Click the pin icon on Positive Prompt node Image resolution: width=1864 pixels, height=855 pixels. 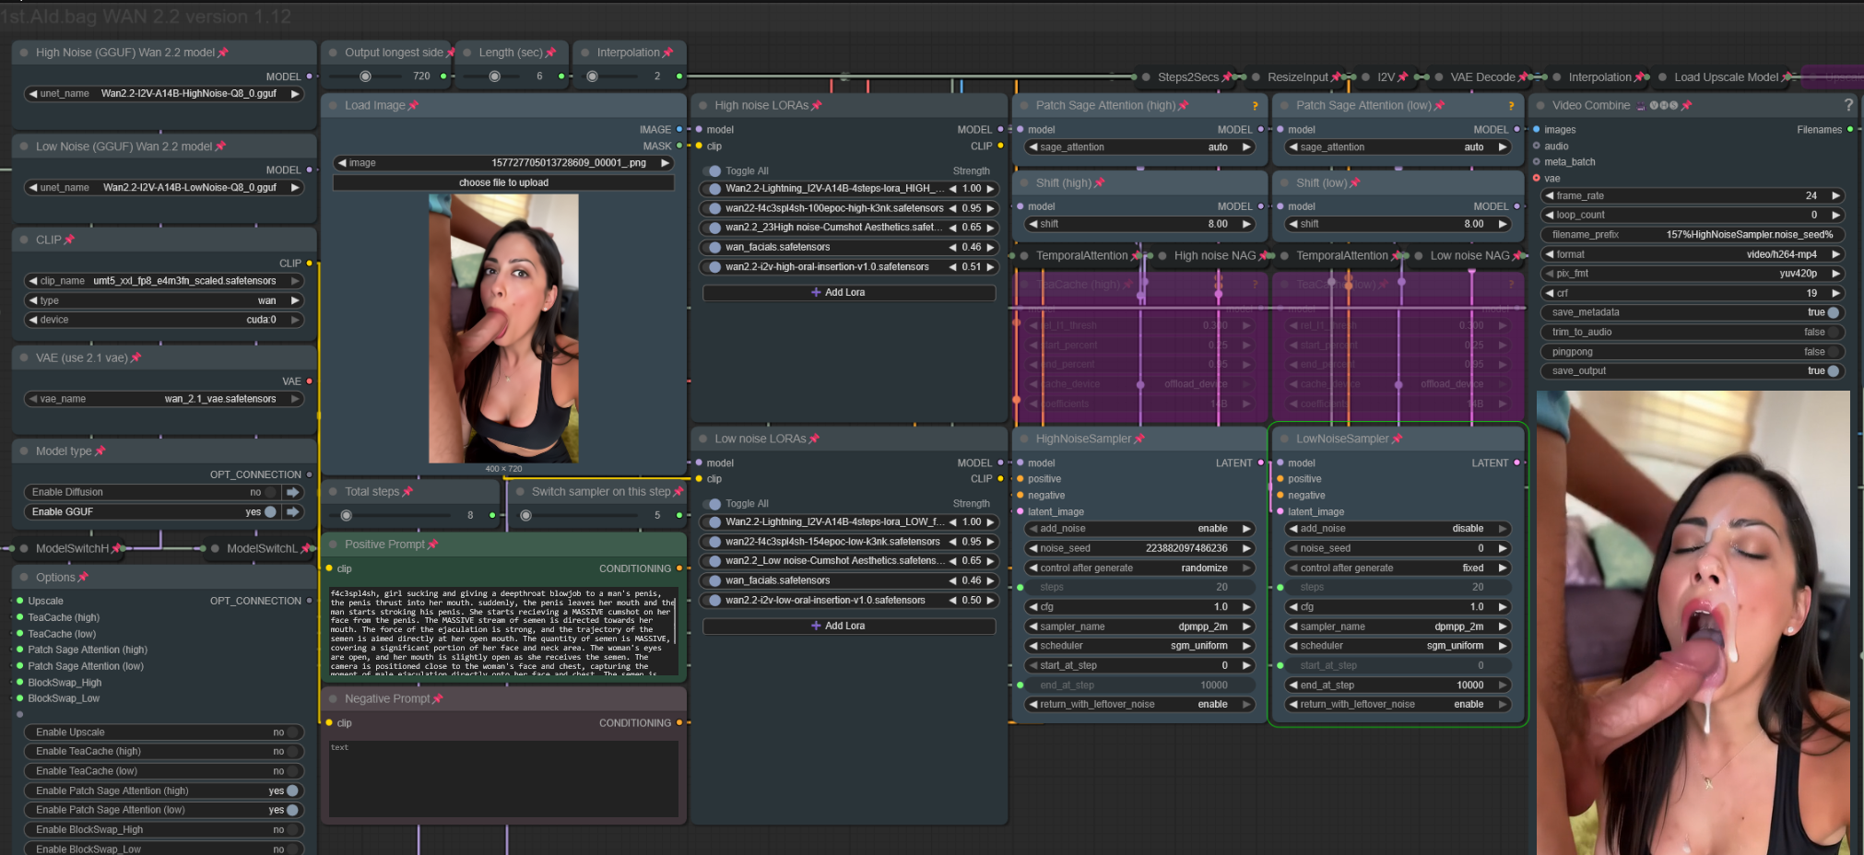coord(433,545)
